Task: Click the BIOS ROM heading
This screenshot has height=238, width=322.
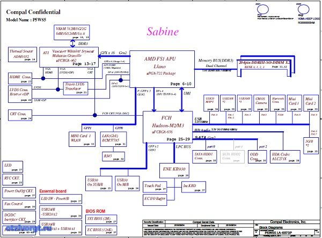Action: [96, 211]
